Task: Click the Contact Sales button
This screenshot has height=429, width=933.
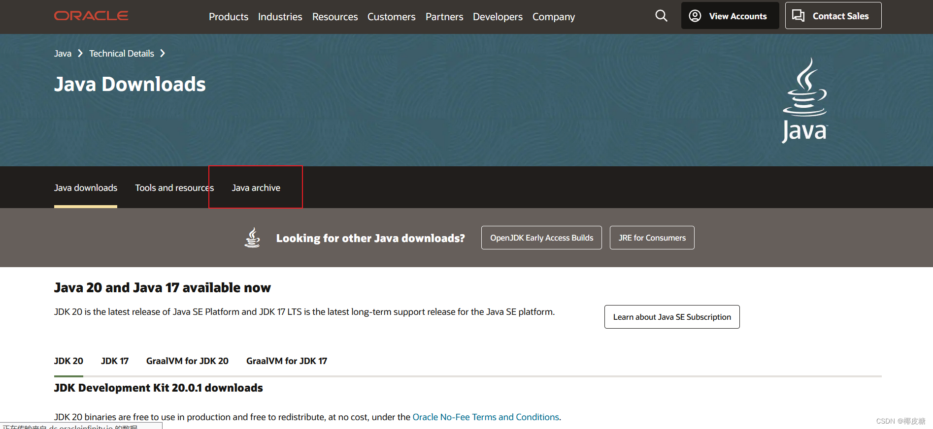Action: 833,16
